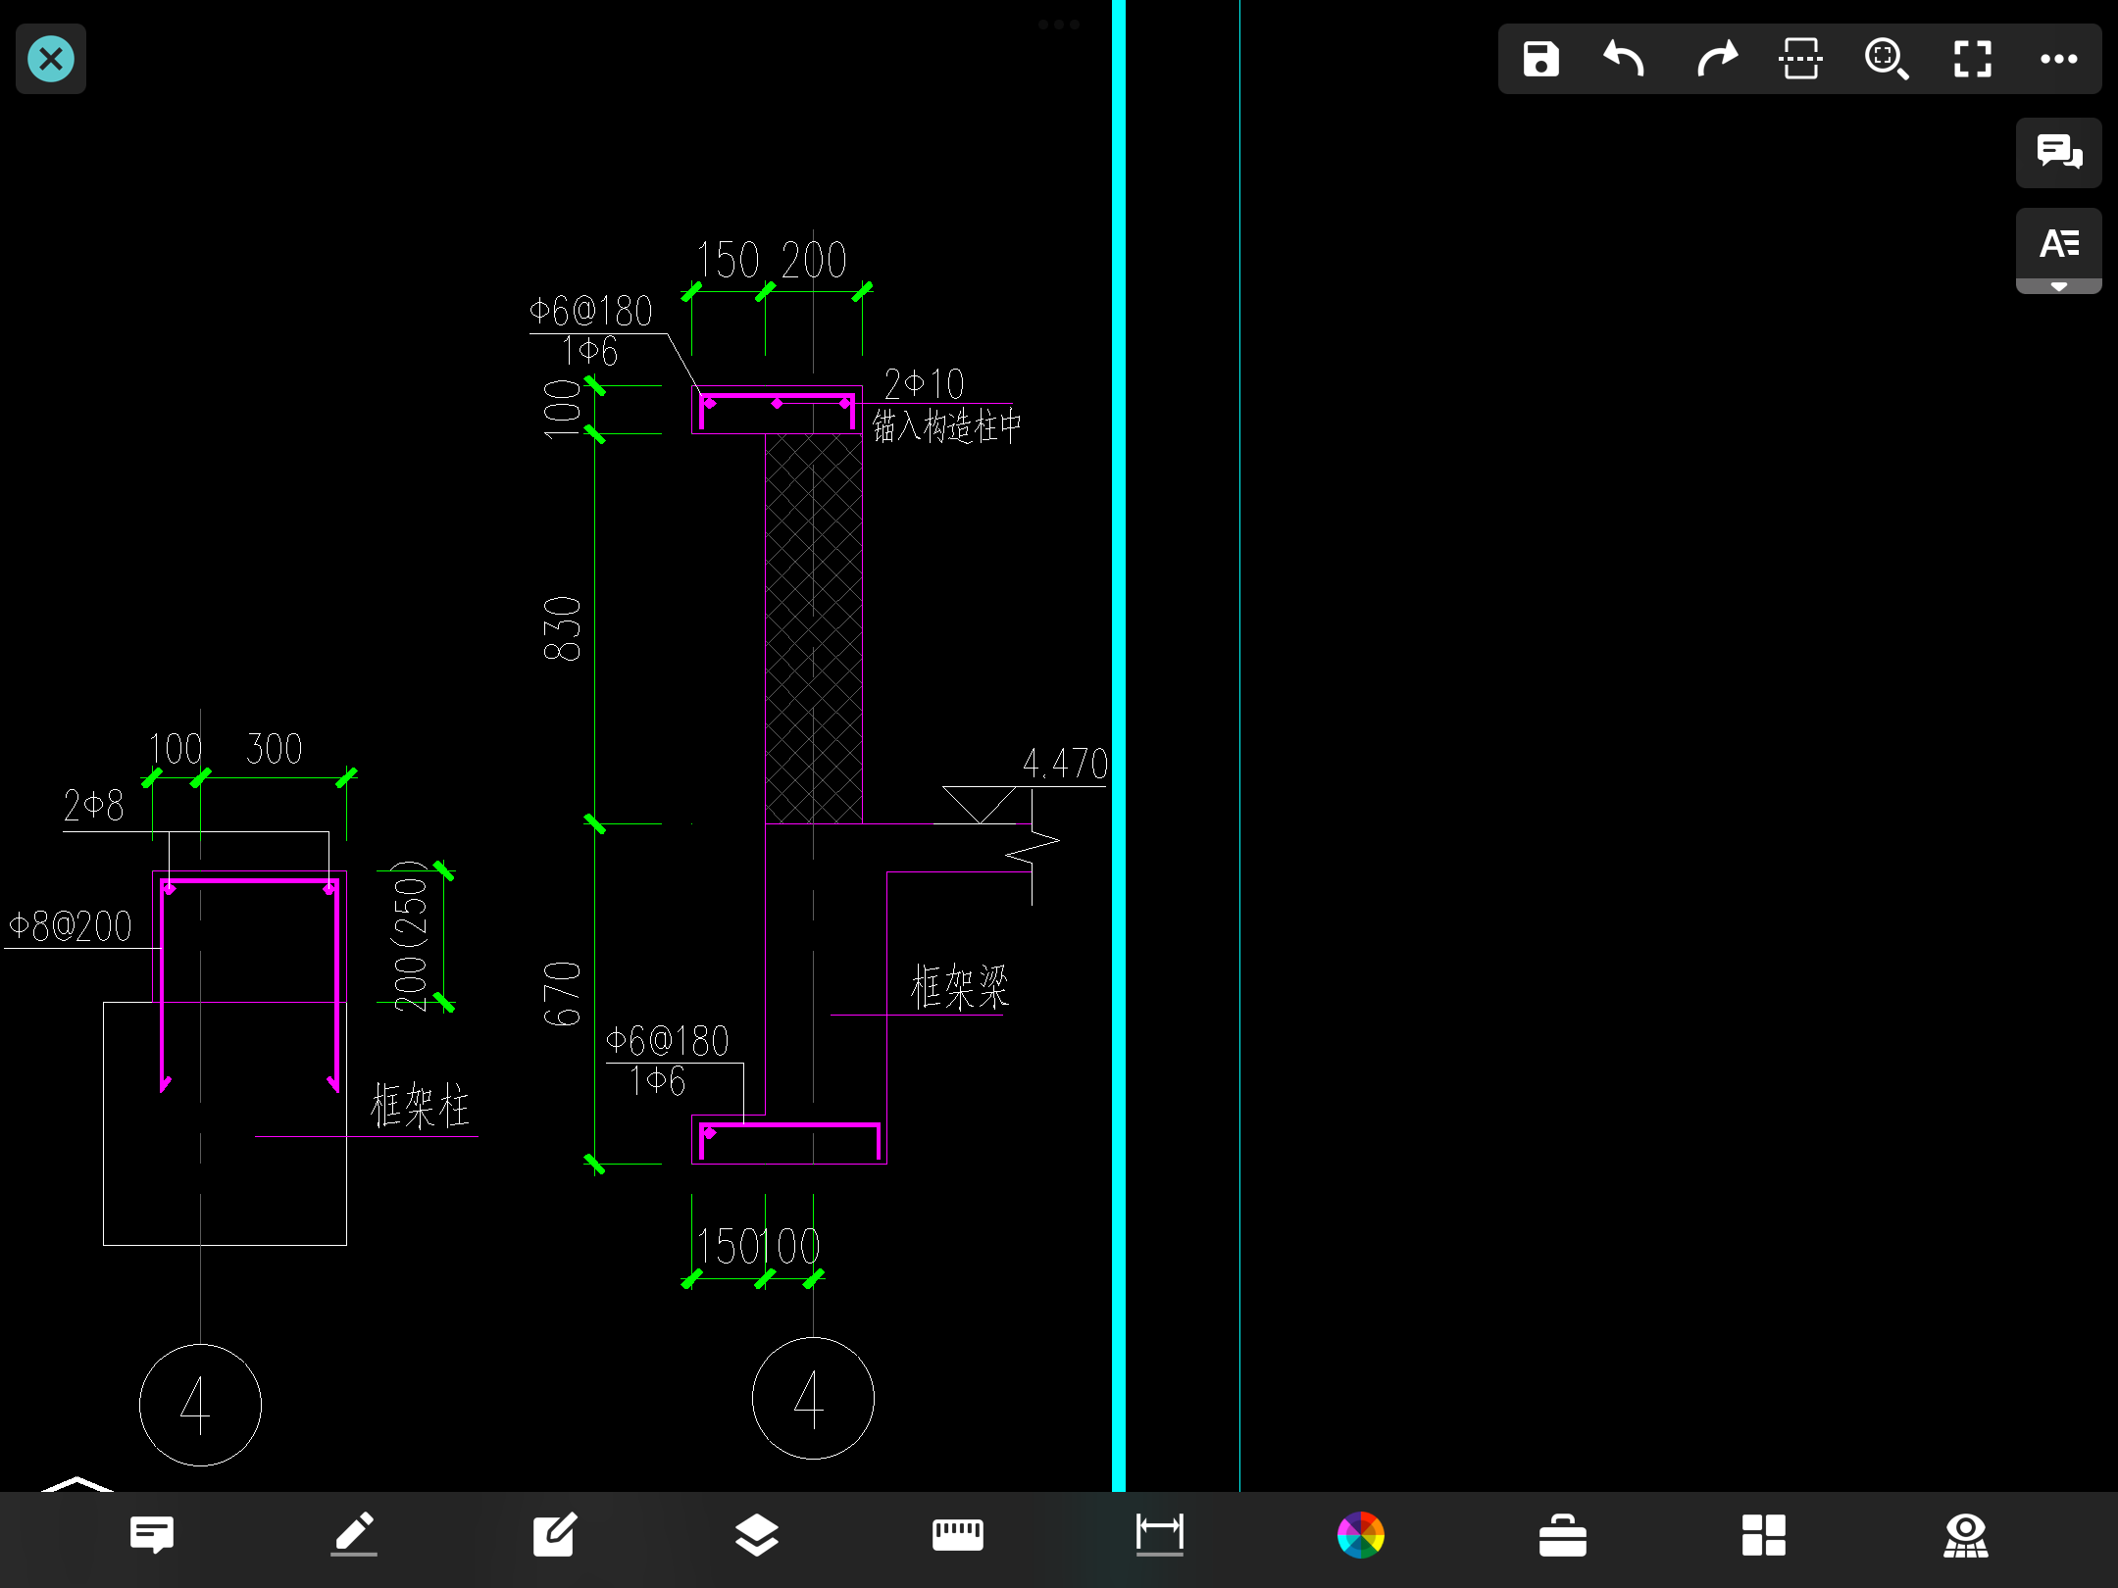
Task: Open the comments chat panel
Action: click(x=2059, y=152)
